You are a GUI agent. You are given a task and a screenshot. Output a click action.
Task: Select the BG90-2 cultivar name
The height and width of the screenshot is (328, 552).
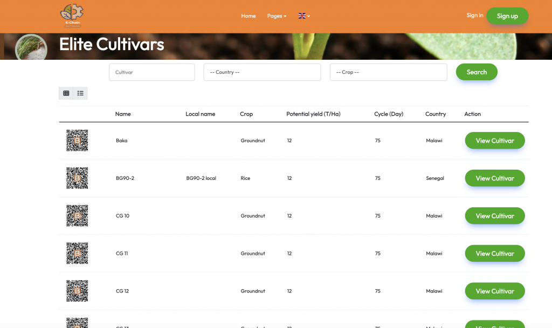pos(125,178)
